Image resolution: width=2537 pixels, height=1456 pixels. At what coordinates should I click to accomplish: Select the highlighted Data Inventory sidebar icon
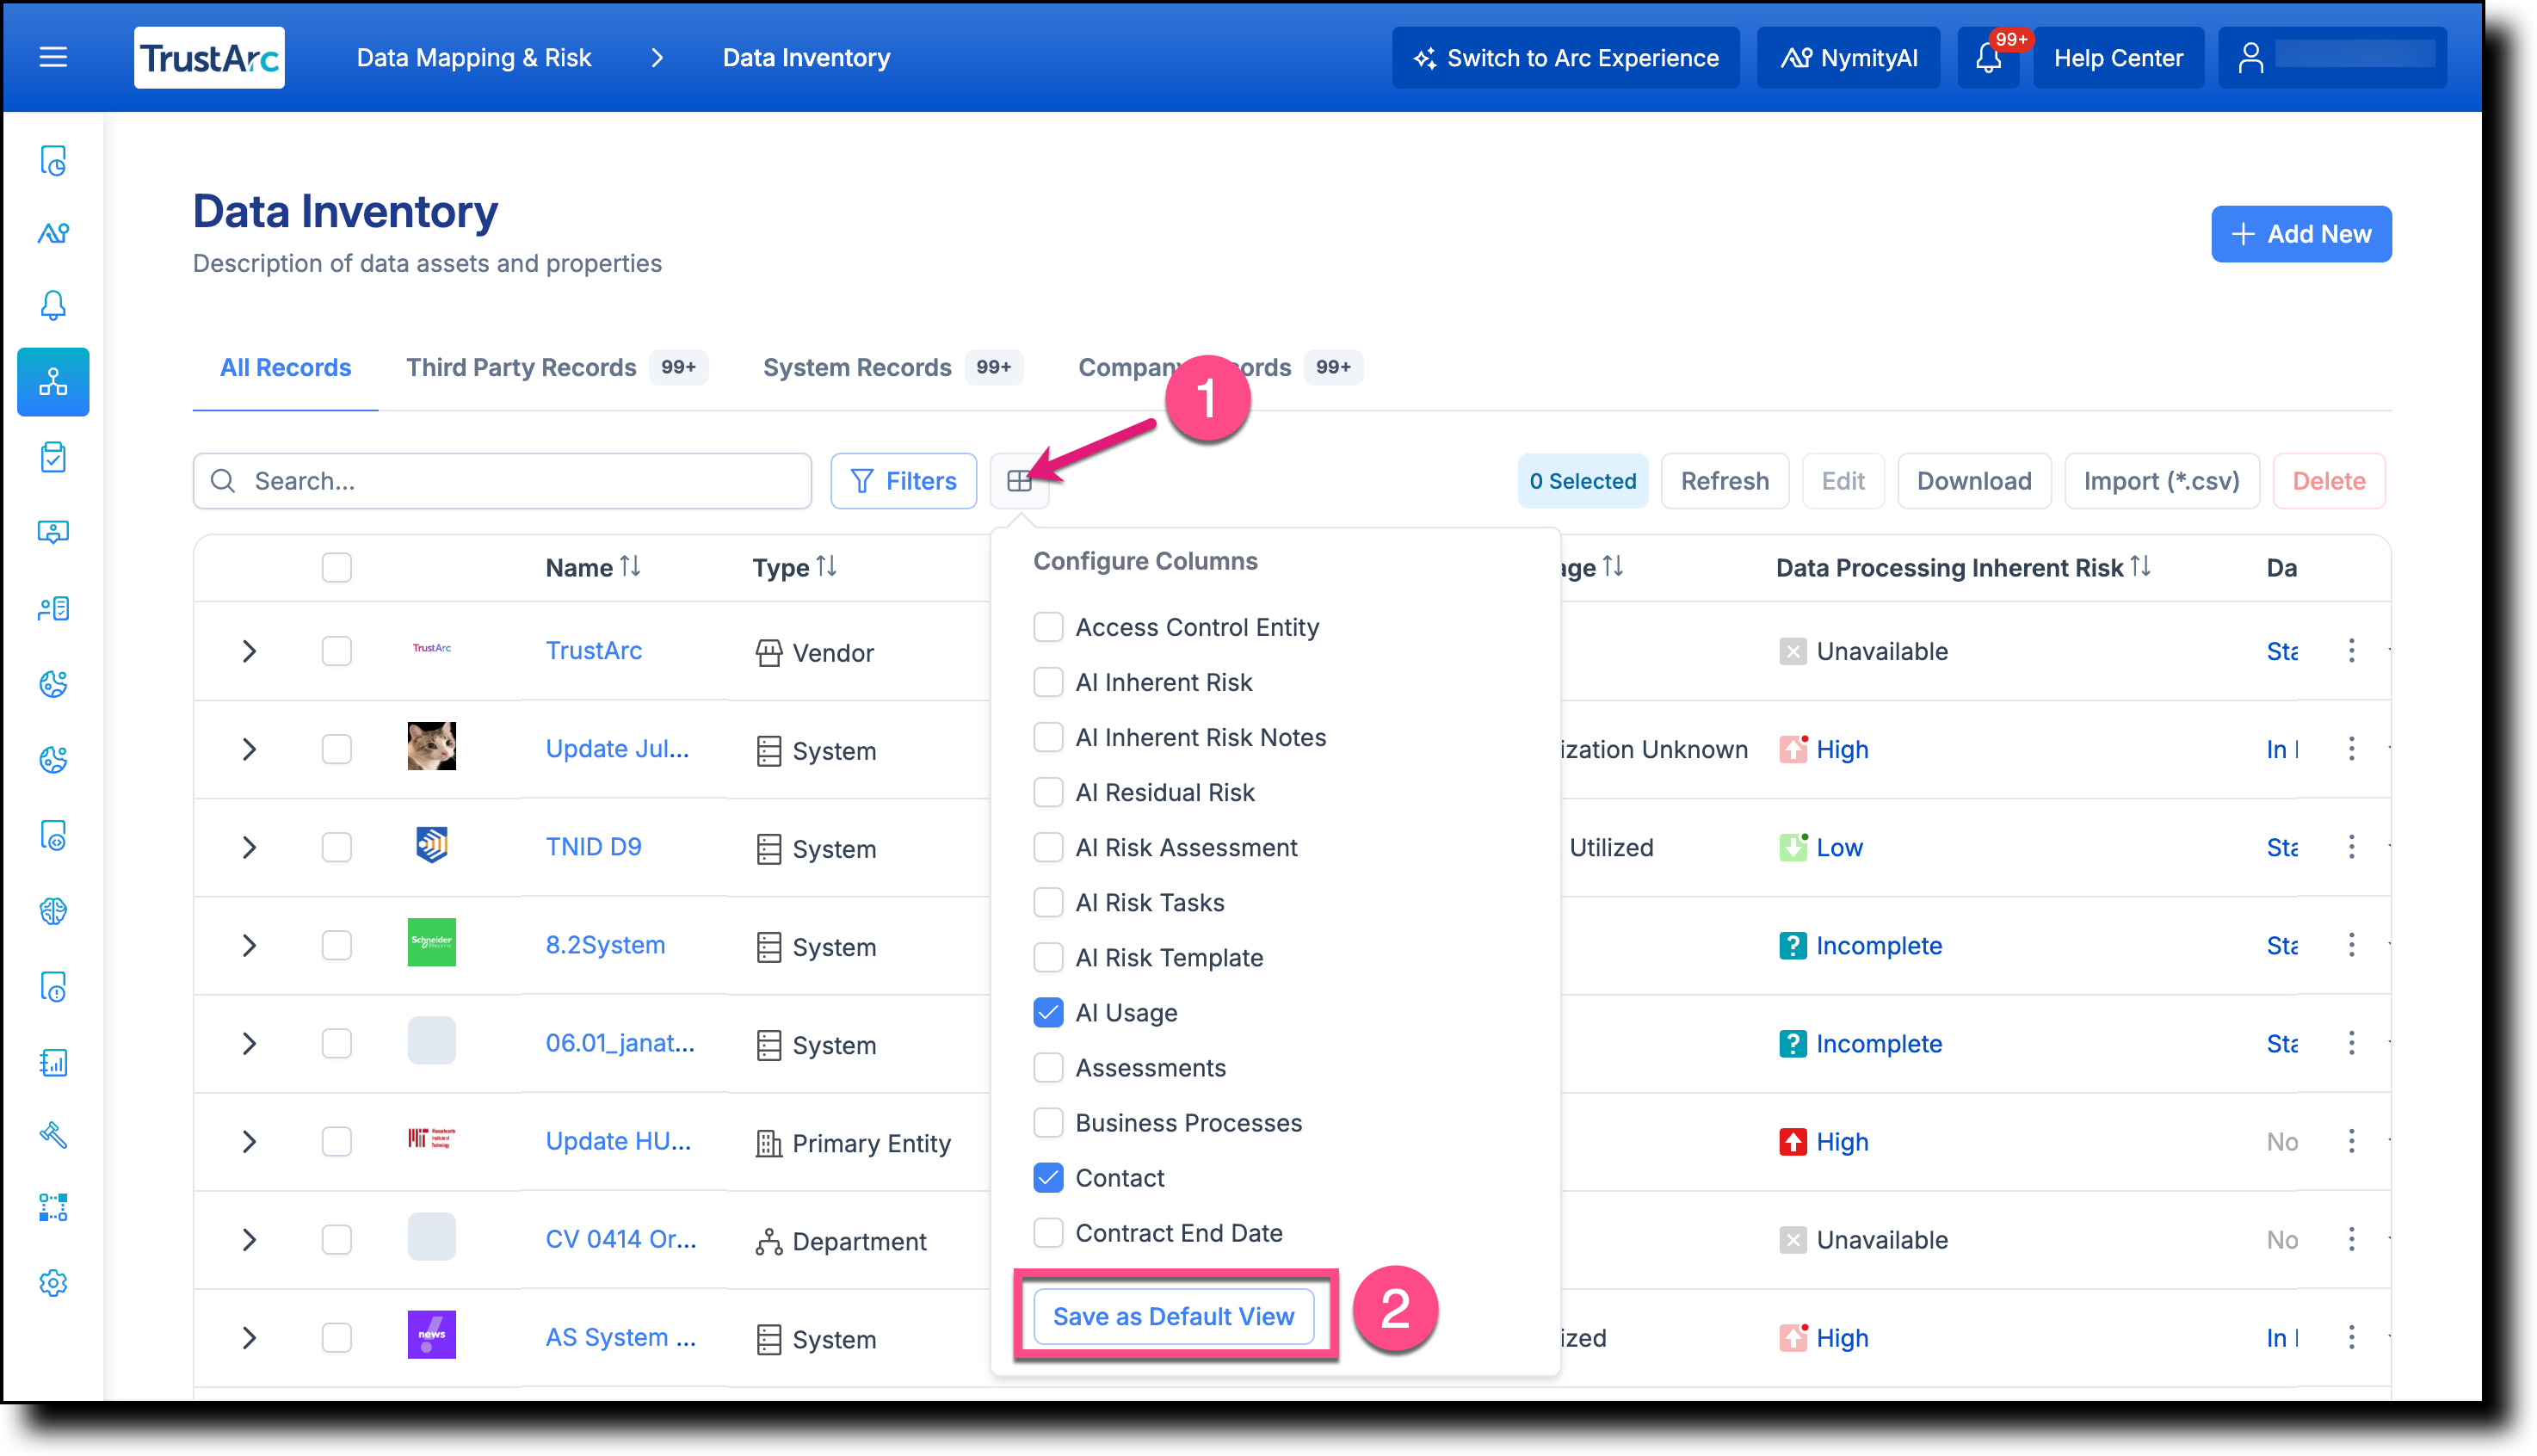click(x=53, y=382)
